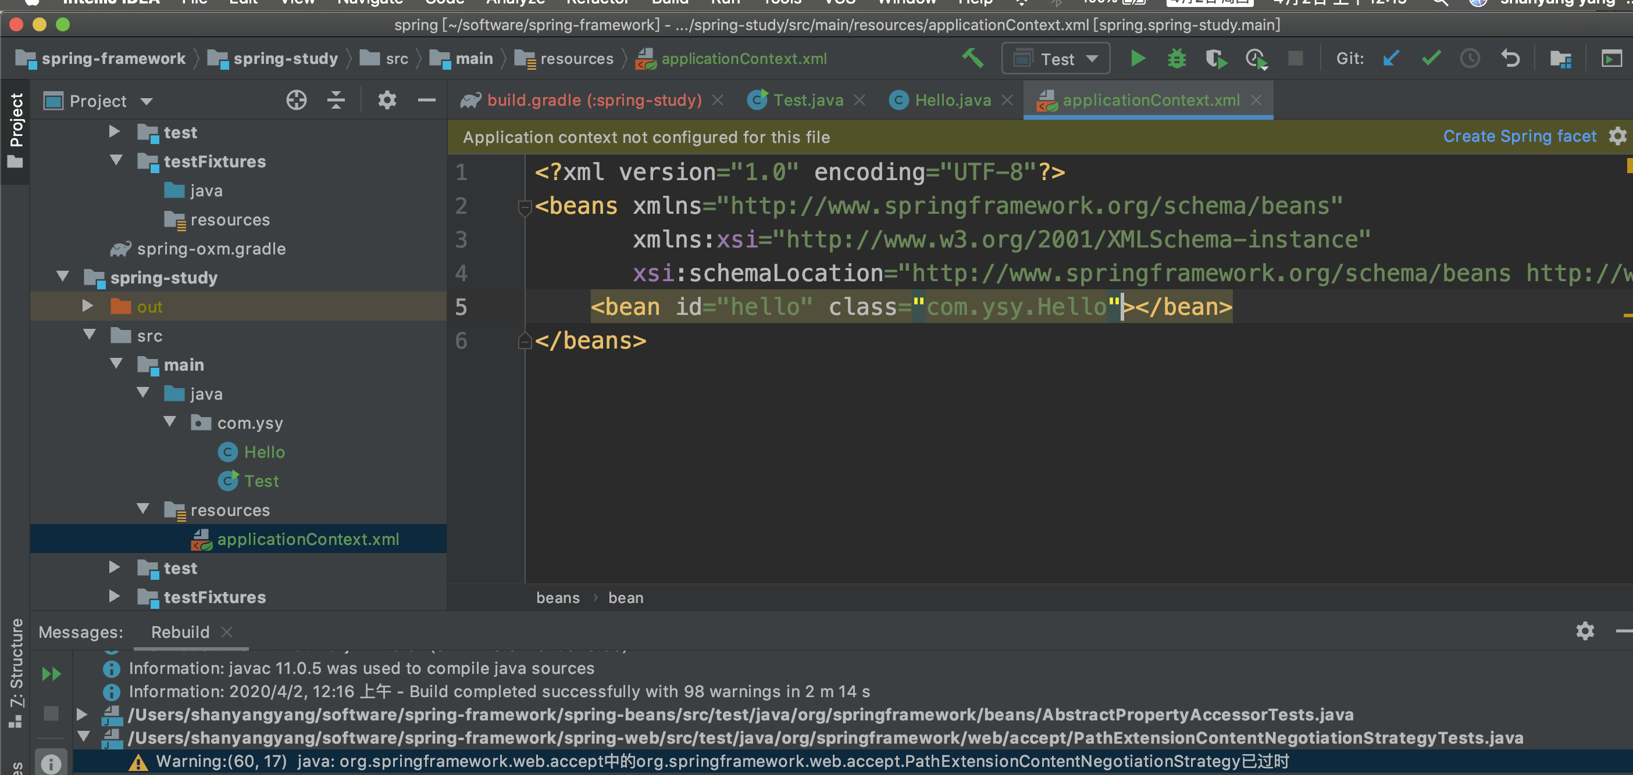Viewport: 1633px width, 775px height.
Task: Click the bean breadcrumb in editor
Action: point(625,598)
